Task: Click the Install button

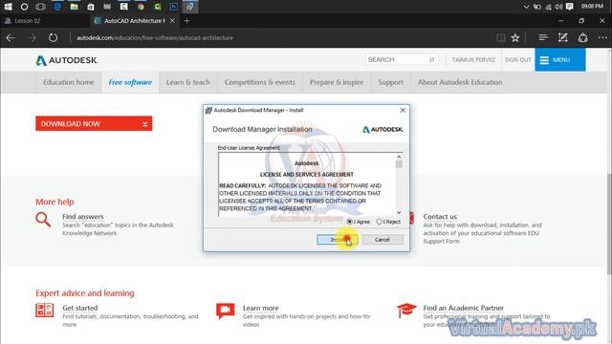Action: (x=338, y=240)
